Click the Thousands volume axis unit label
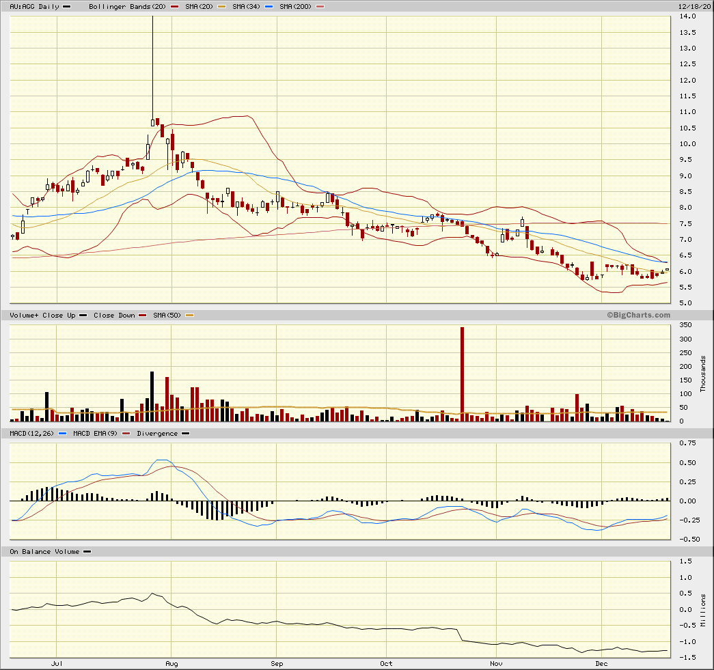714x670 pixels. pyautogui.click(x=702, y=374)
